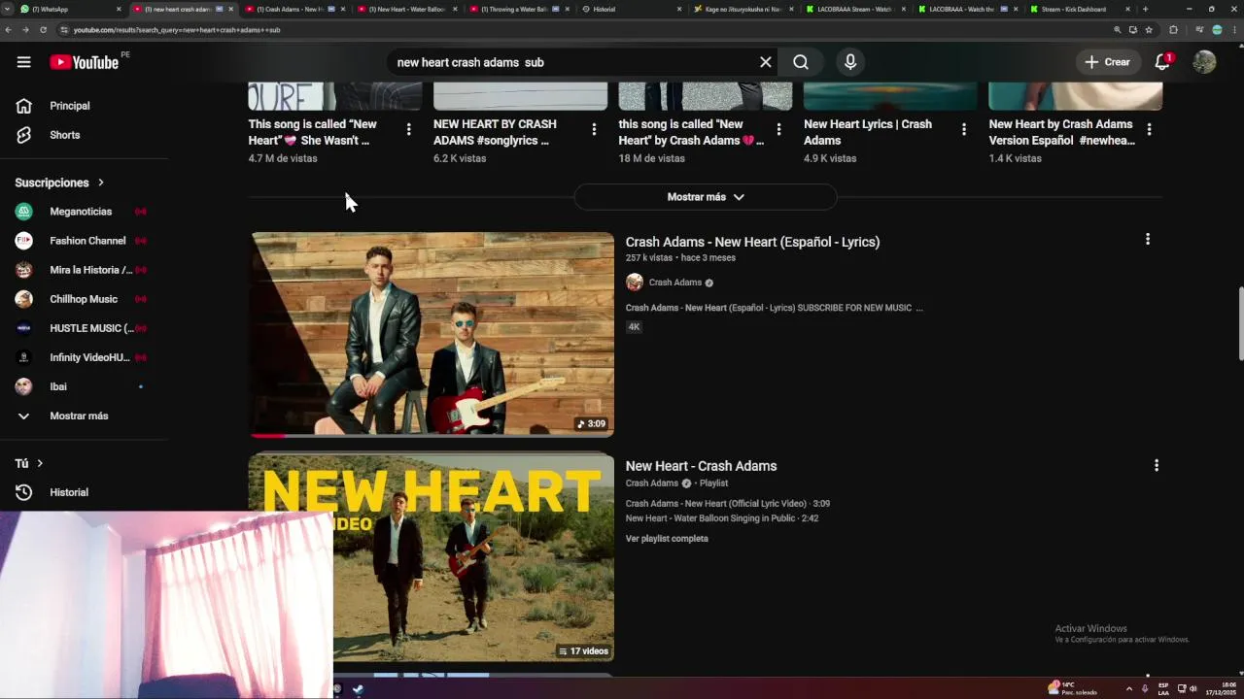This screenshot has height=699, width=1244.
Task: Open the taskbar clock showing 18:06
Action: tap(1222, 688)
